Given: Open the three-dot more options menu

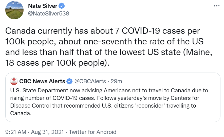Looking at the screenshot, I should point(217,6).
